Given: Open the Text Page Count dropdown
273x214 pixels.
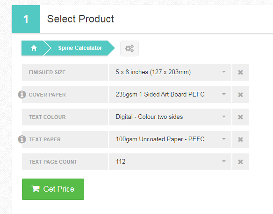Looking at the screenshot, I should (170, 162).
